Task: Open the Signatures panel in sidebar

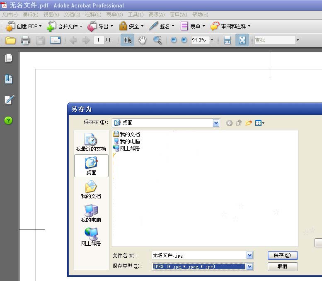Action: 9,100
